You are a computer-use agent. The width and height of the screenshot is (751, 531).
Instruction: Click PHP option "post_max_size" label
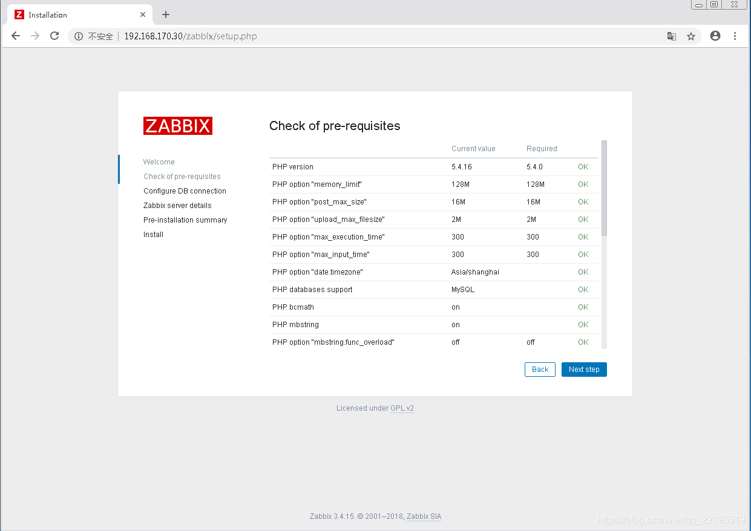click(320, 202)
